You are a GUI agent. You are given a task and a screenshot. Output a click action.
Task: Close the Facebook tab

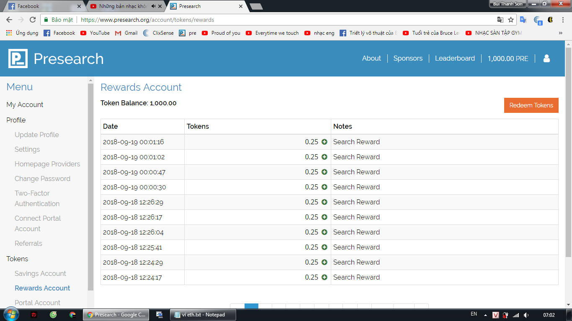pos(79,6)
